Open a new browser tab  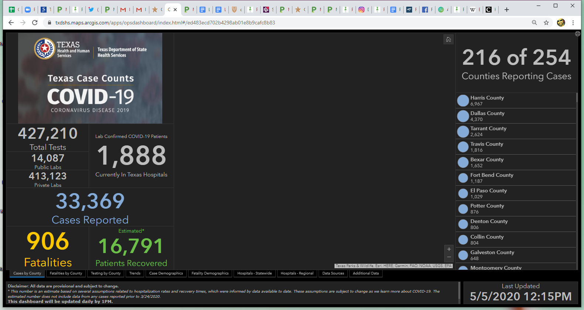pos(507,10)
